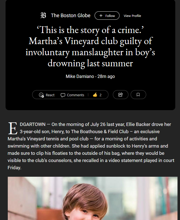Screen dimensions: 180x220
Task: Follow The Boston Globe
Action: (x=107, y=16)
